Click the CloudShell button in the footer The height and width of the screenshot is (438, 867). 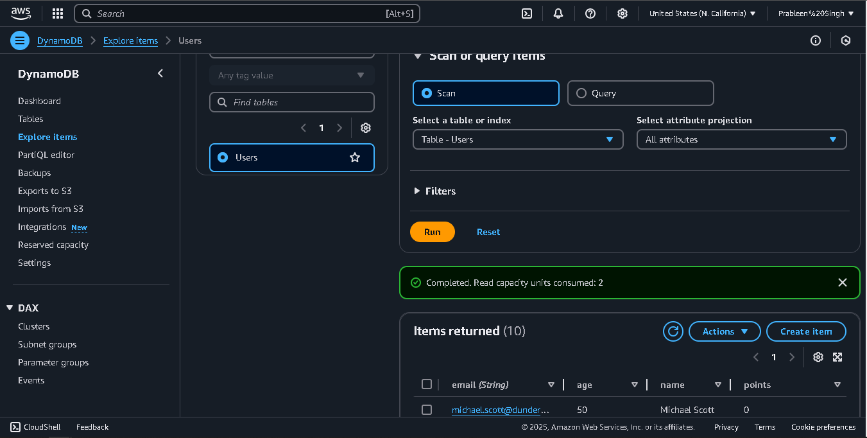pos(36,427)
